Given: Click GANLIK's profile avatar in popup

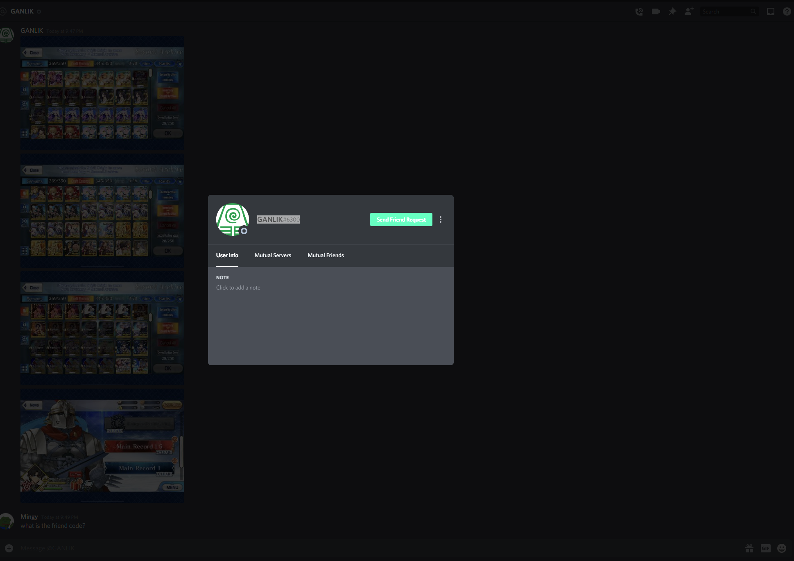Looking at the screenshot, I should pos(232,219).
